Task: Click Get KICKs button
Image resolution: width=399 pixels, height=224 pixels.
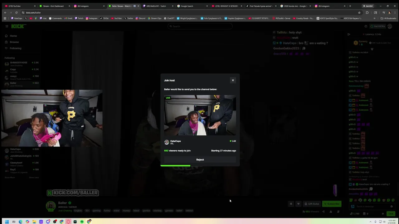Action: (x=378, y=26)
